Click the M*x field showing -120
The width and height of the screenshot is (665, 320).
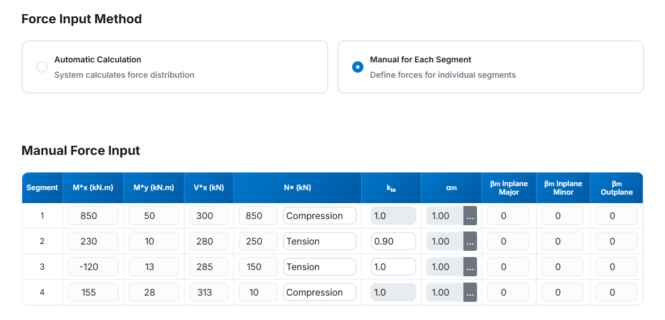click(93, 267)
